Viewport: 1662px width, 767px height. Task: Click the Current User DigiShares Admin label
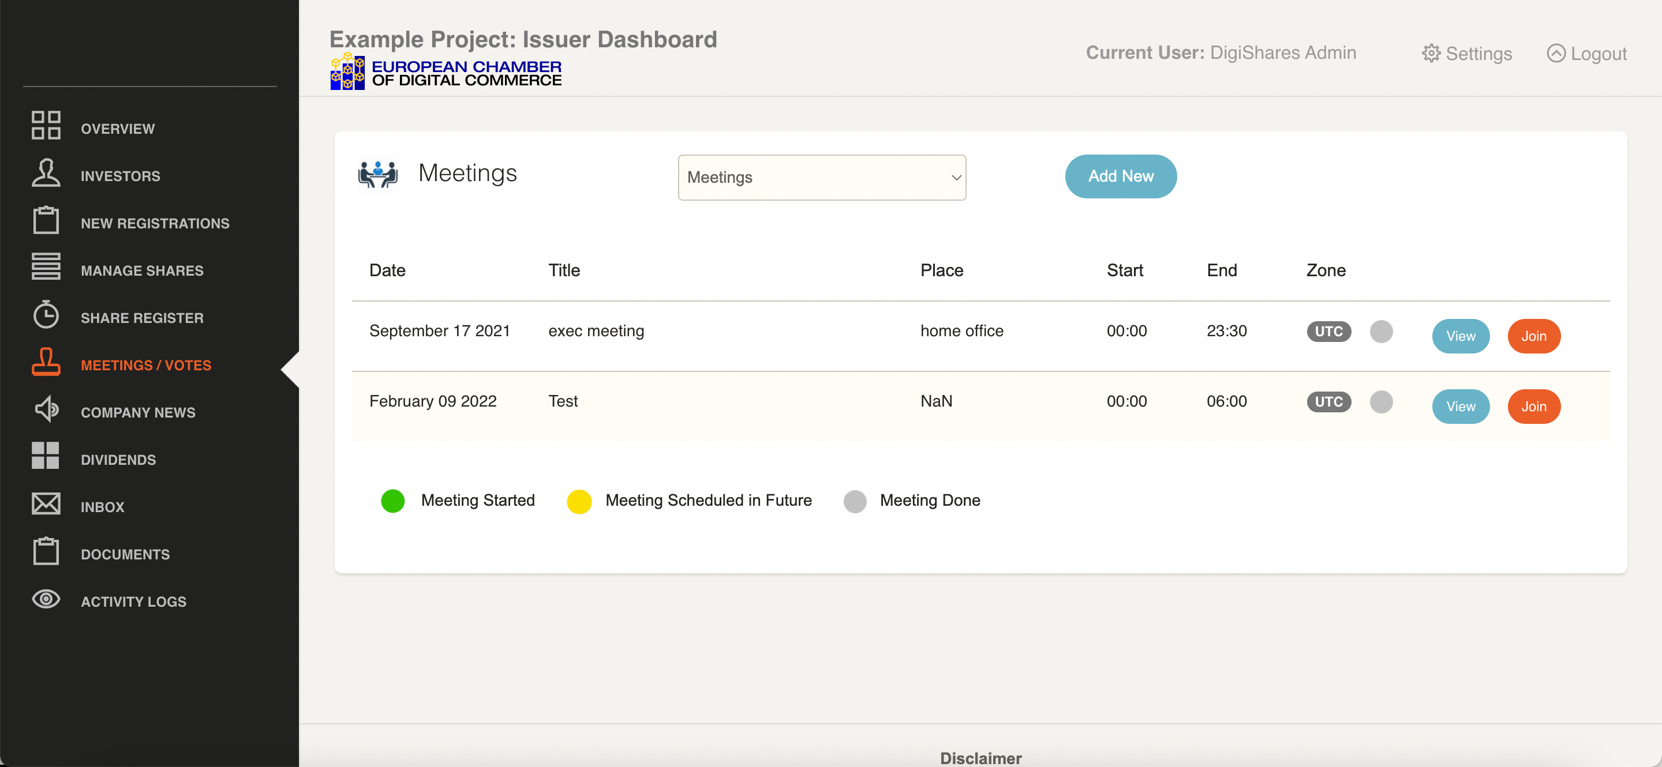click(1221, 52)
